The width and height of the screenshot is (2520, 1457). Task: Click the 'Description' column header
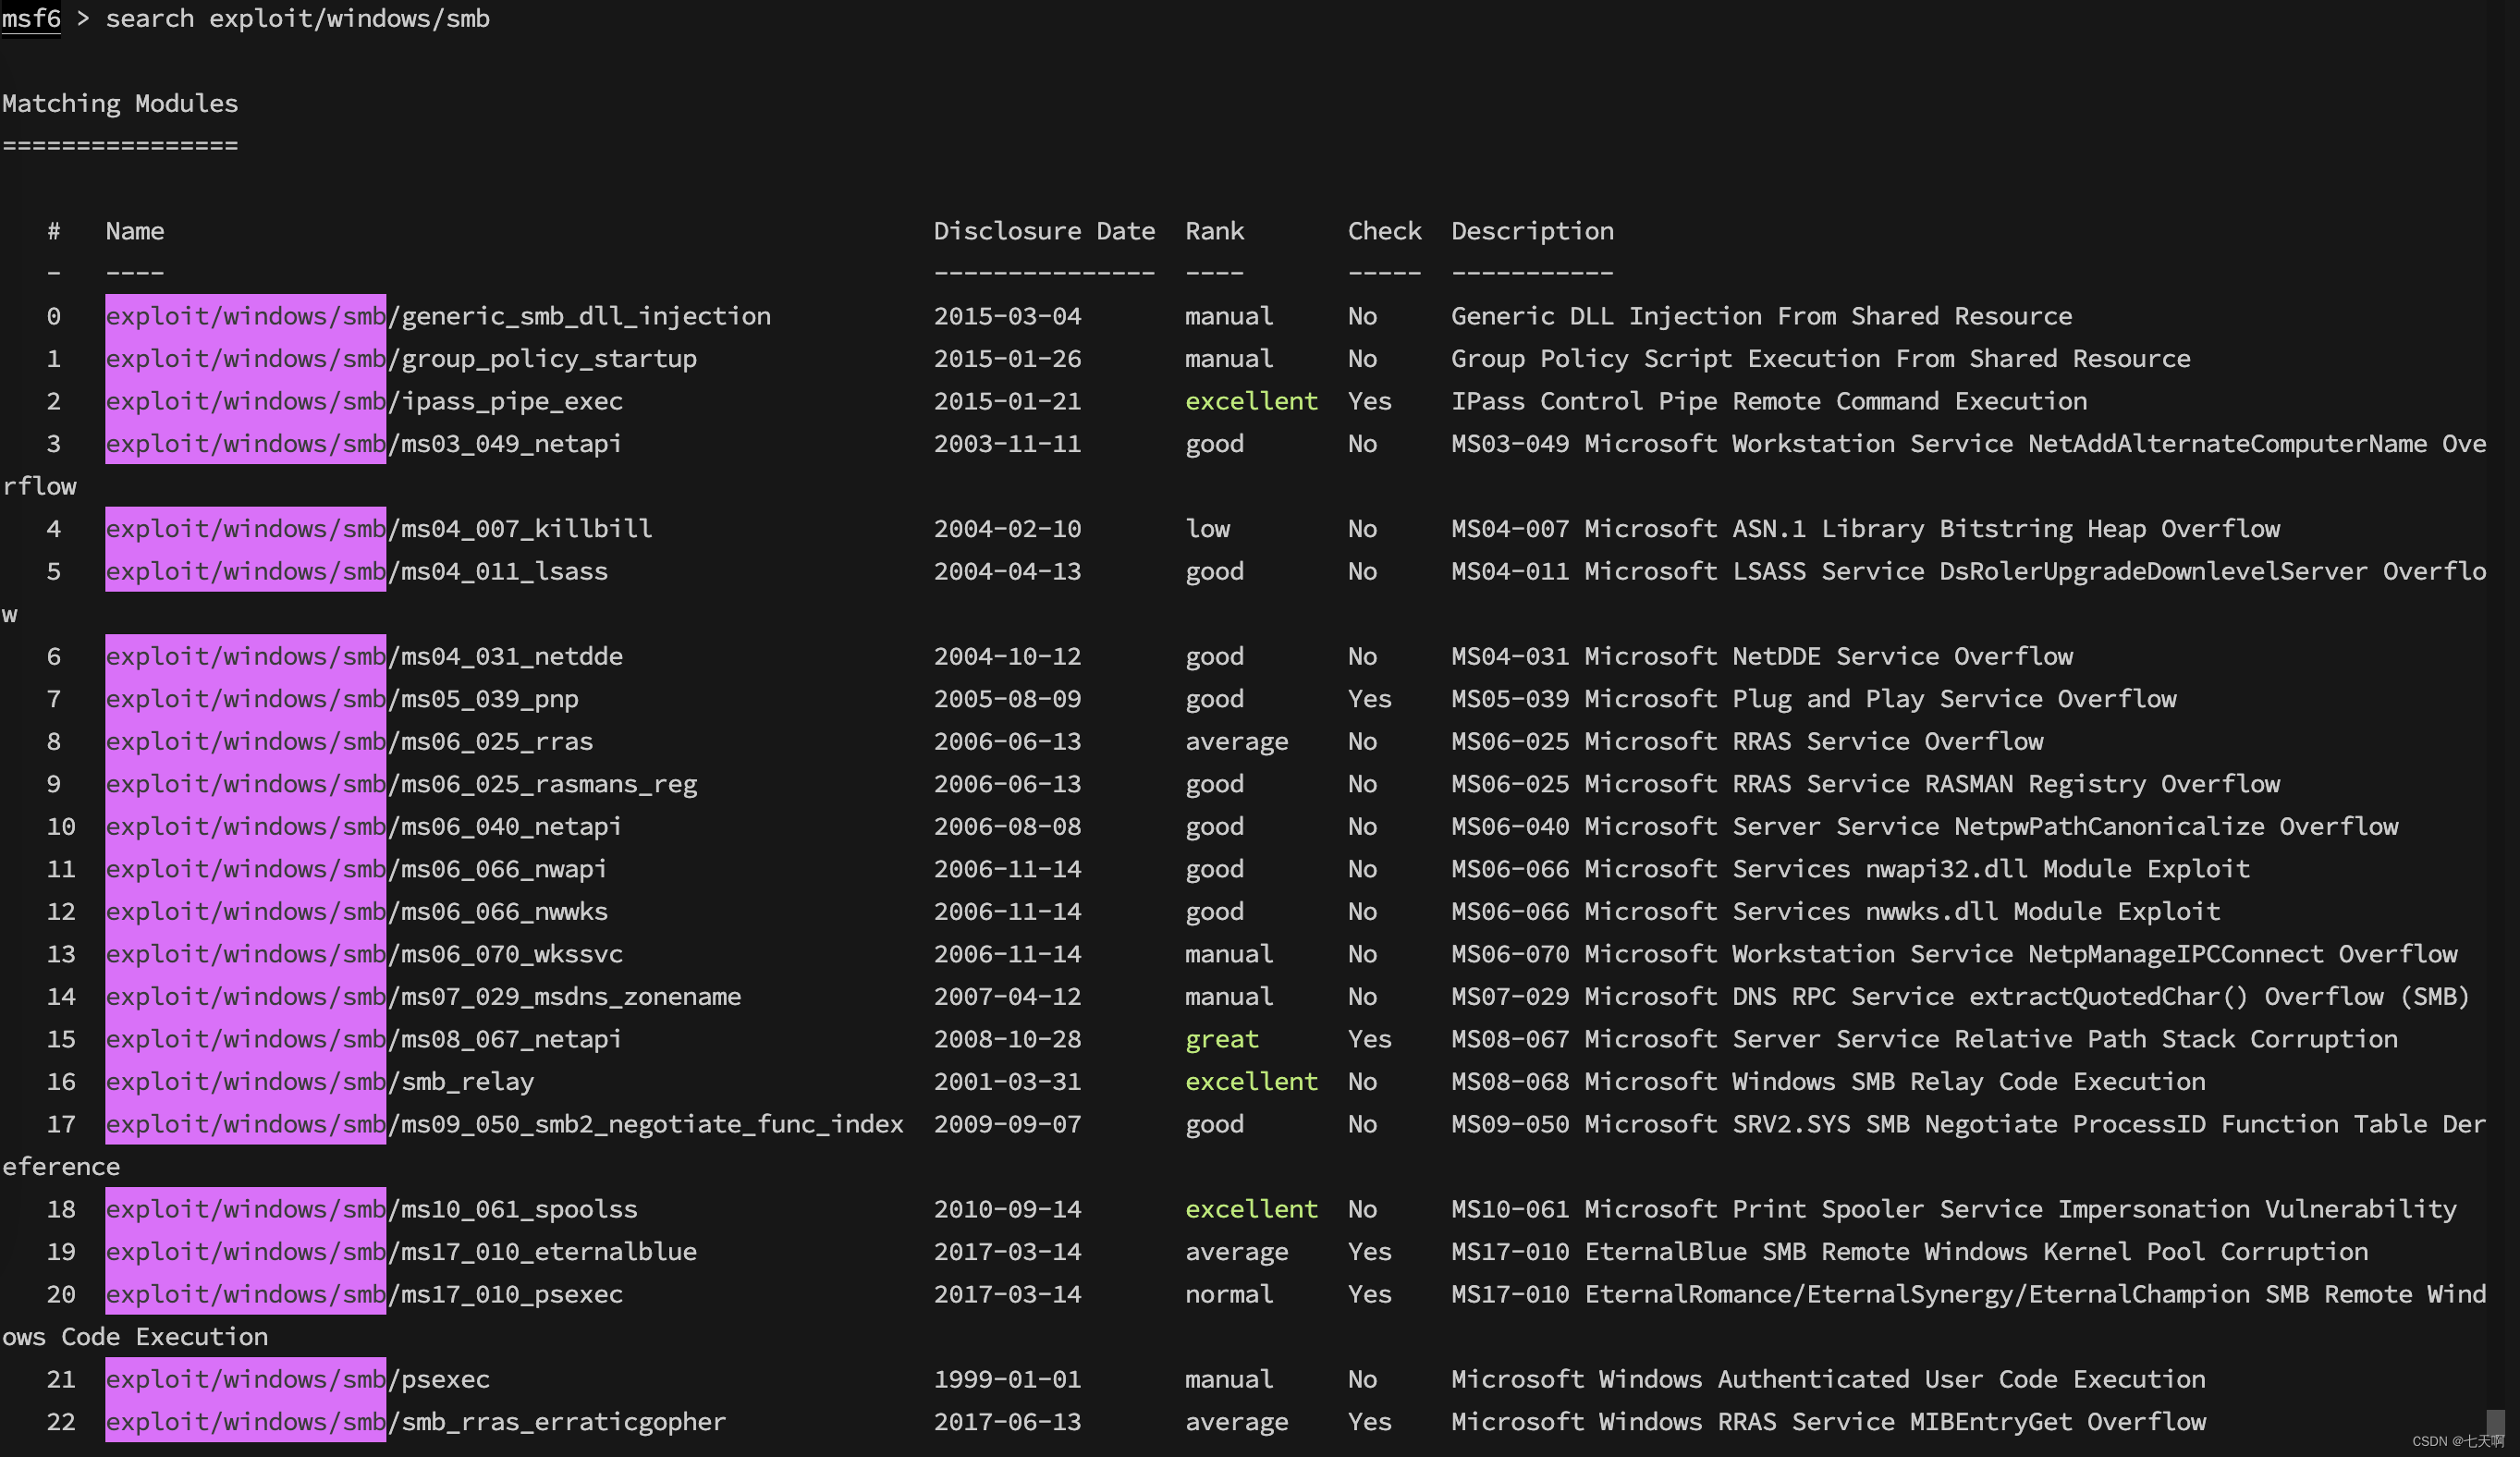click(x=1532, y=231)
